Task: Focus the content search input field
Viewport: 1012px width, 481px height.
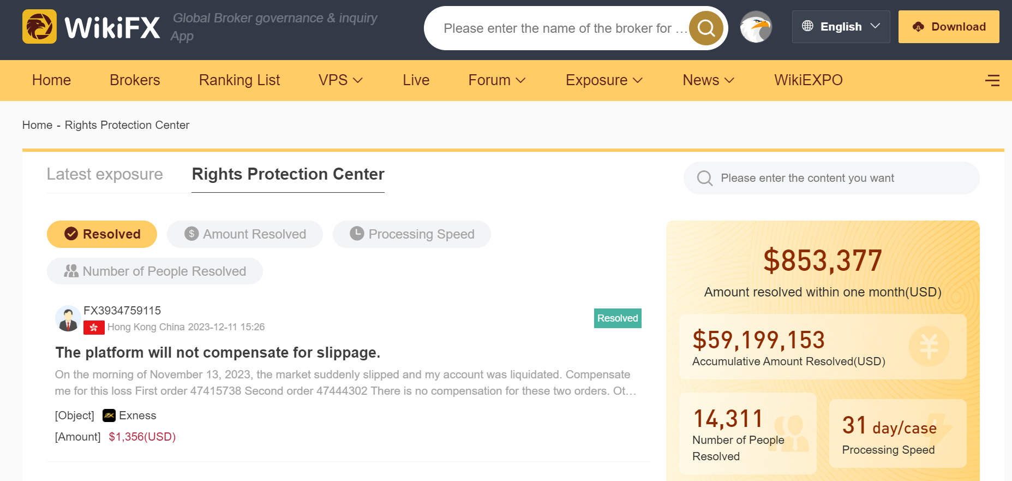Action: coord(831,178)
